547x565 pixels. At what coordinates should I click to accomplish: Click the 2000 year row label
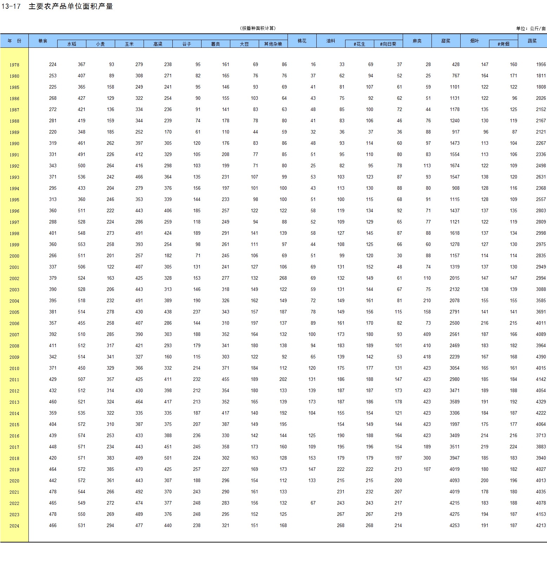click(x=14, y=256)
